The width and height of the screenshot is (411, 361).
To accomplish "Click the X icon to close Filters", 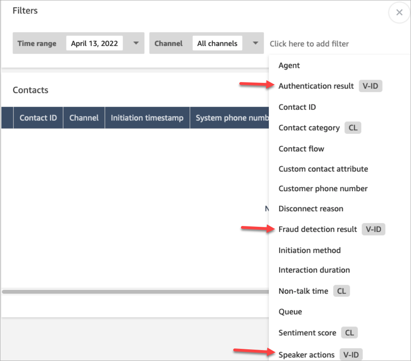I will 399,12.
